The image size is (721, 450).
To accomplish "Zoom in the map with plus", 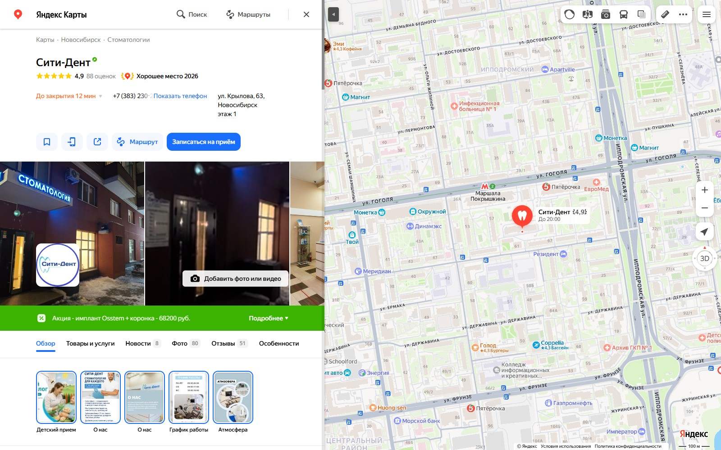I will point(705,190).
